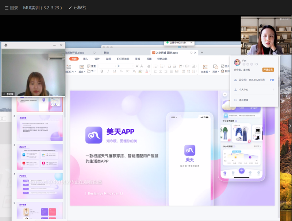
Task: Decrease font size with smaller A icon
Action: click(142, 66)
